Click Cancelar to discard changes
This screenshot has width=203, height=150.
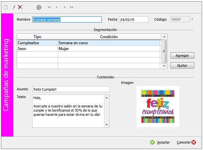186,142
